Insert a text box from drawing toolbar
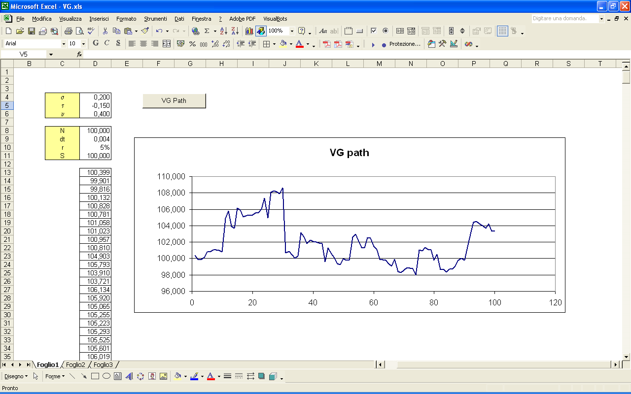 [117, 376]
